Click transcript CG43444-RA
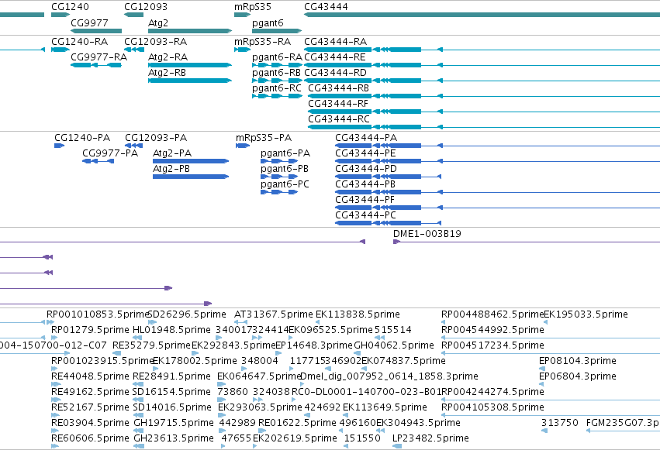Image resolution: width=660 pixels, height=450 pixels. pos(336,42)
